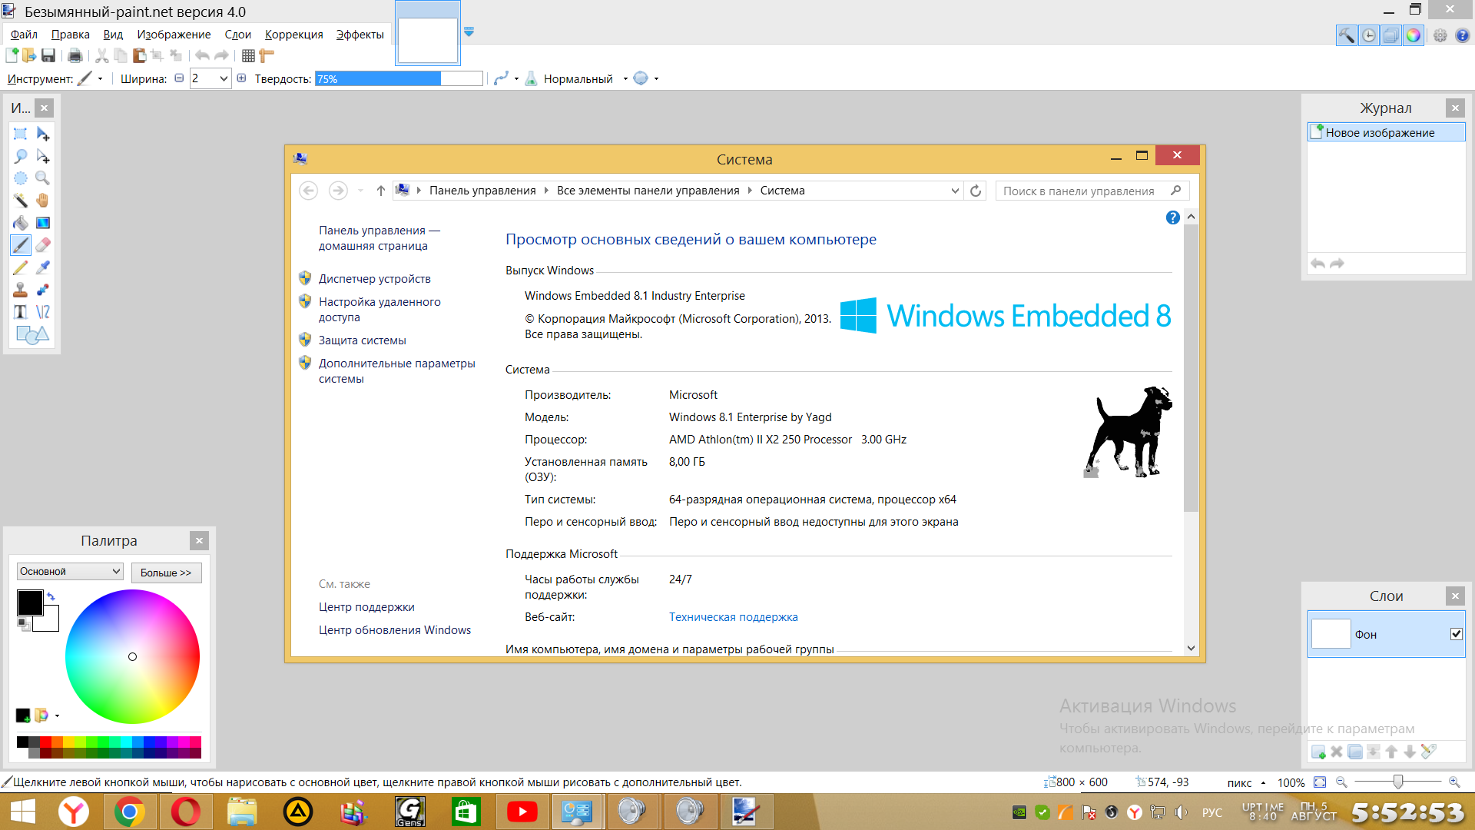The image size is (1475, 830).
Task: Toggle the Tools window button at top right
Action: pos(1347,35)
